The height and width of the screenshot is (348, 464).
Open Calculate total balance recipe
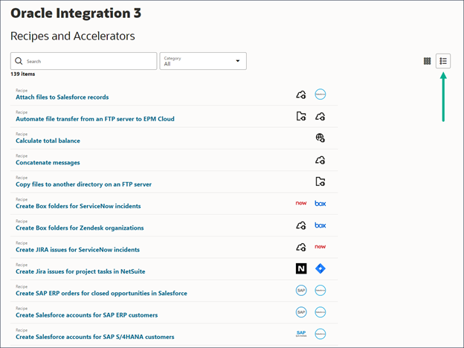tap(48, 141)
